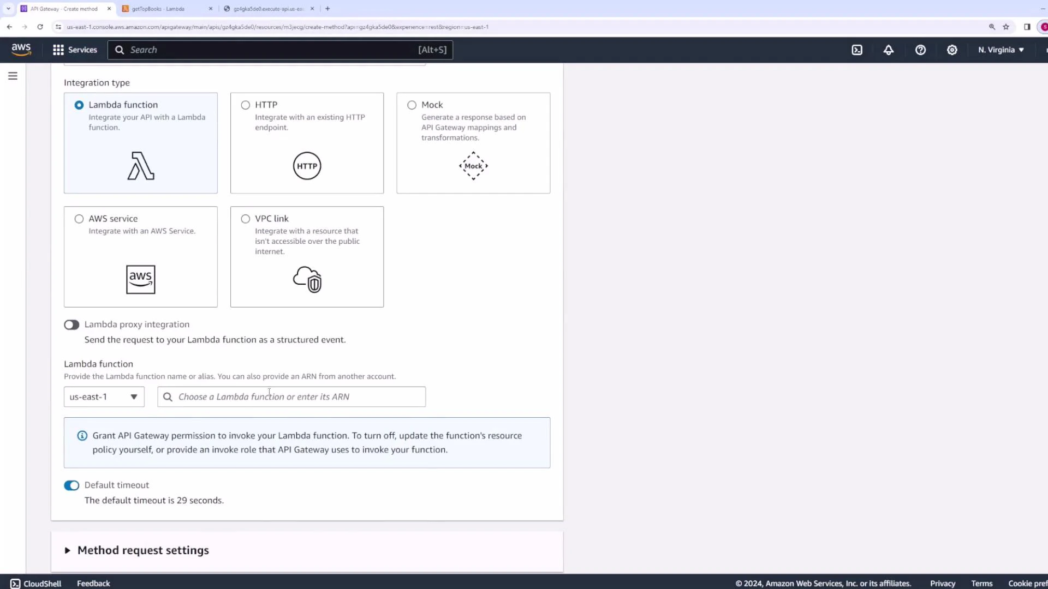Open the Services grid menu
Image resolution: width=1048 pixels, height=589 pixels.
(x=75, y=50)
